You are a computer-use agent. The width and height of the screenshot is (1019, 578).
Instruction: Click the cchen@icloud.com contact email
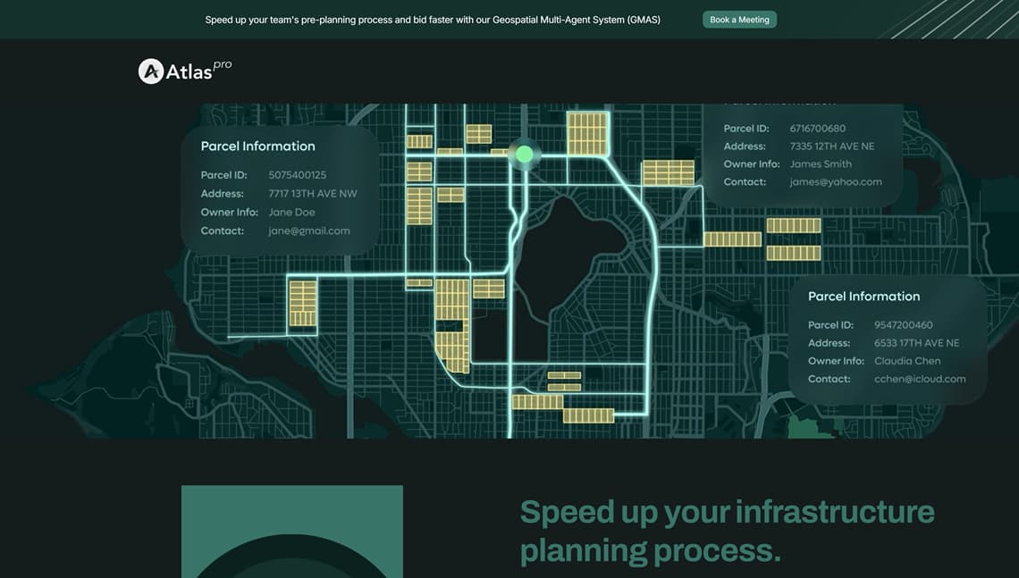pyautogui.click(x=920, y=379)
